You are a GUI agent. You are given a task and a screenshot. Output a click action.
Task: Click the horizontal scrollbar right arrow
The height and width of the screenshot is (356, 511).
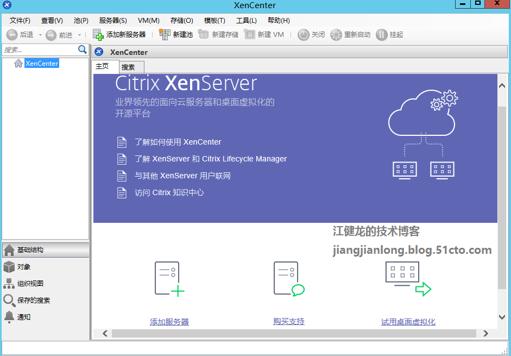click(x=485, y=333)
